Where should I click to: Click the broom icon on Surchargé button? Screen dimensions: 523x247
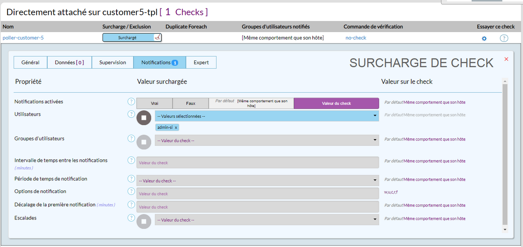pyautogui.click(x=157, y=37)
